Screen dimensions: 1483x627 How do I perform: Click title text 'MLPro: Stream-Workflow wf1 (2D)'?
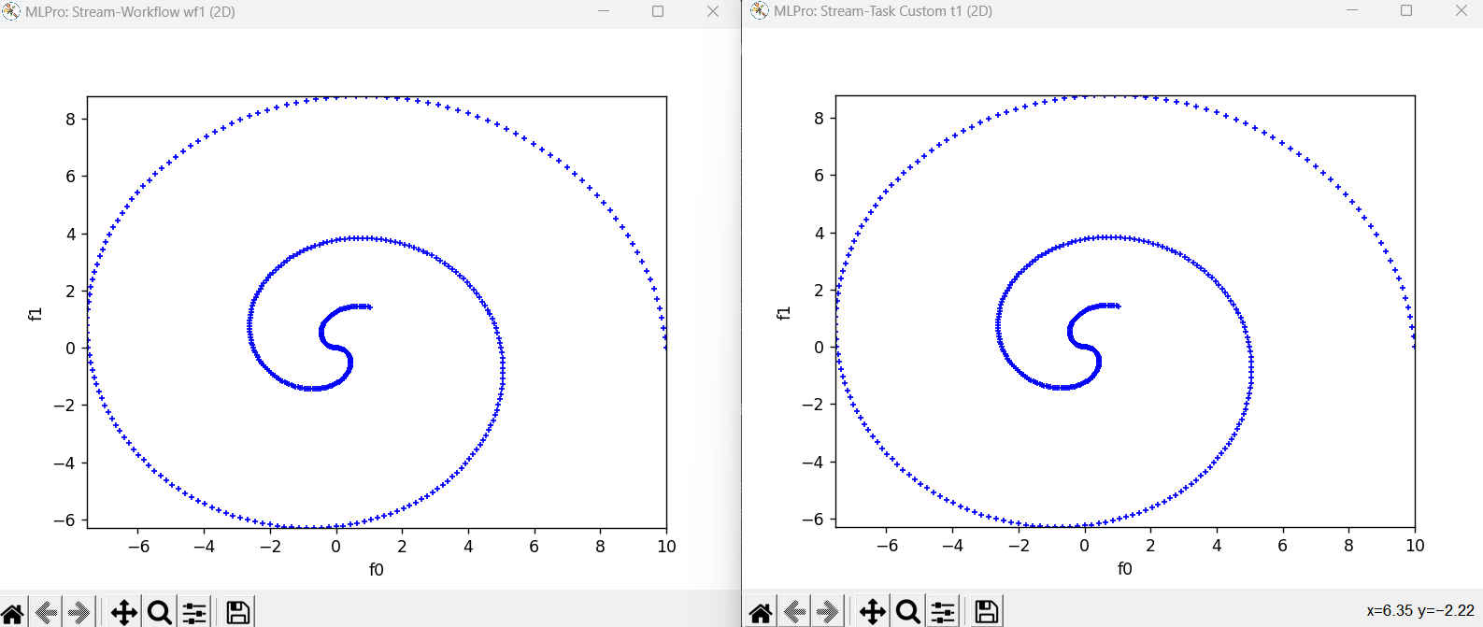coord(130,12)
